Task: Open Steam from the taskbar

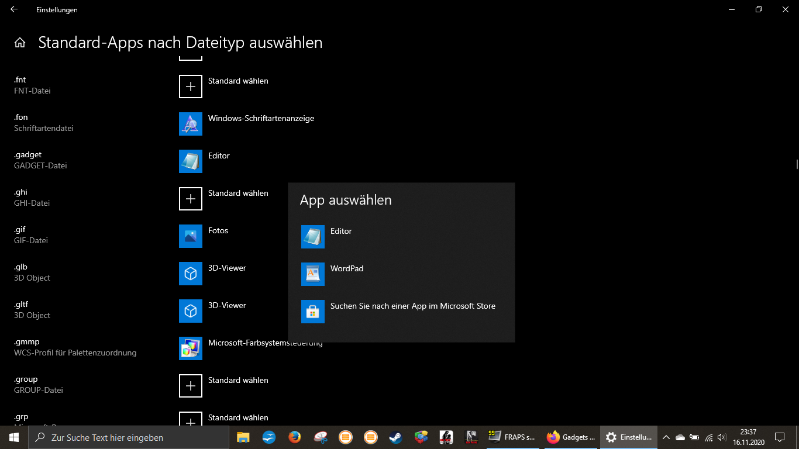Action: 395,437
